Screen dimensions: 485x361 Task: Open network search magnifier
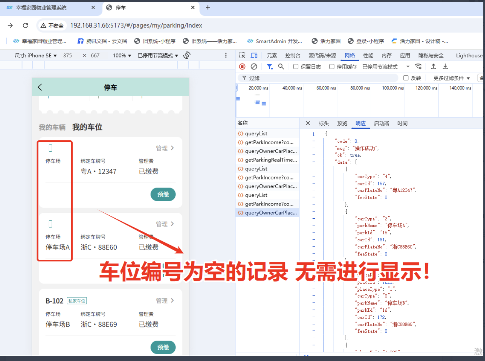point(281,67)
